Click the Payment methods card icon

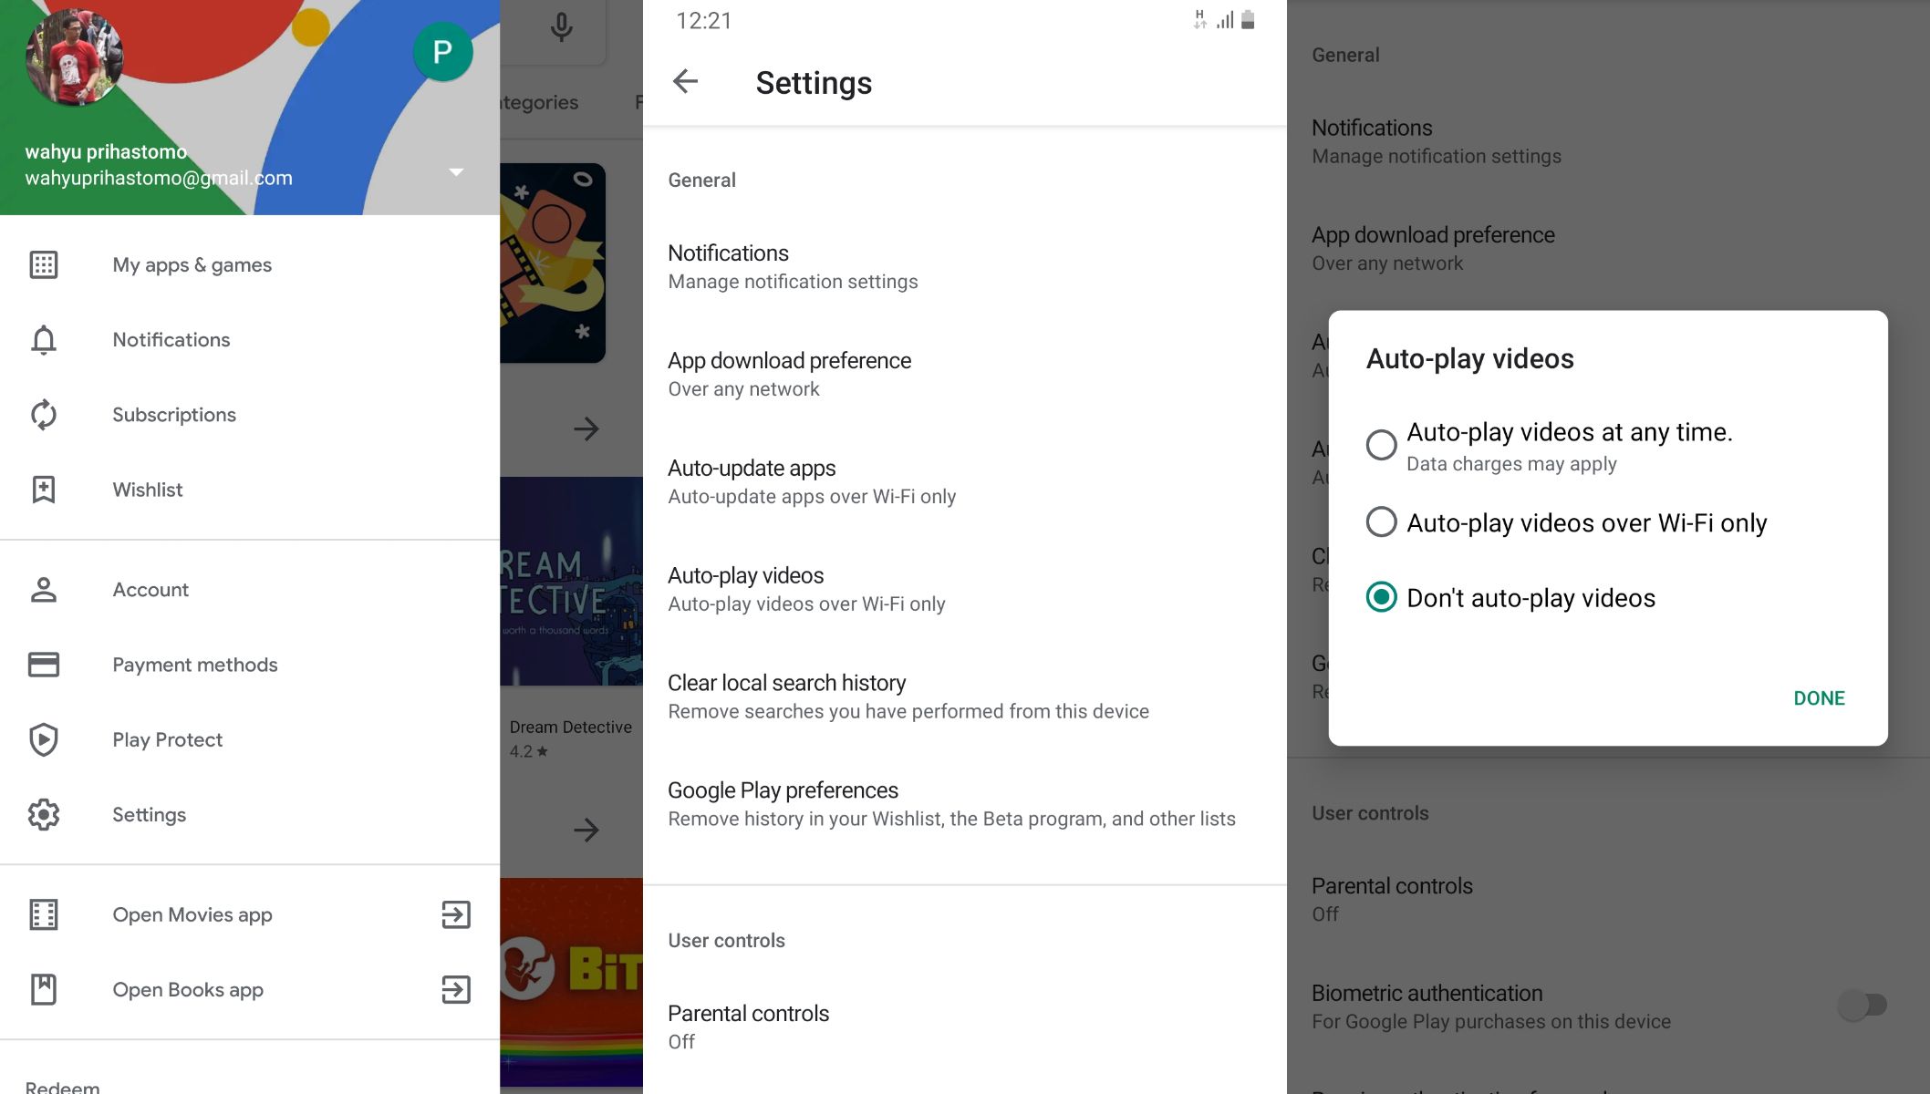(x=44, y=665)
